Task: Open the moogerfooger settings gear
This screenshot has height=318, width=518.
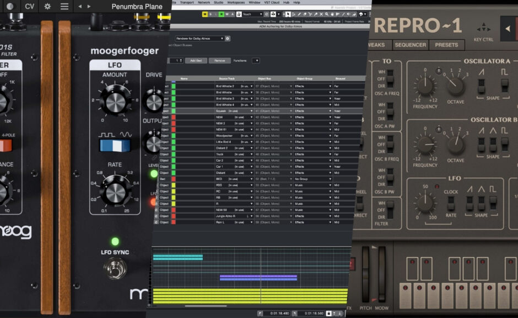Action: click(x=47, y=7)
